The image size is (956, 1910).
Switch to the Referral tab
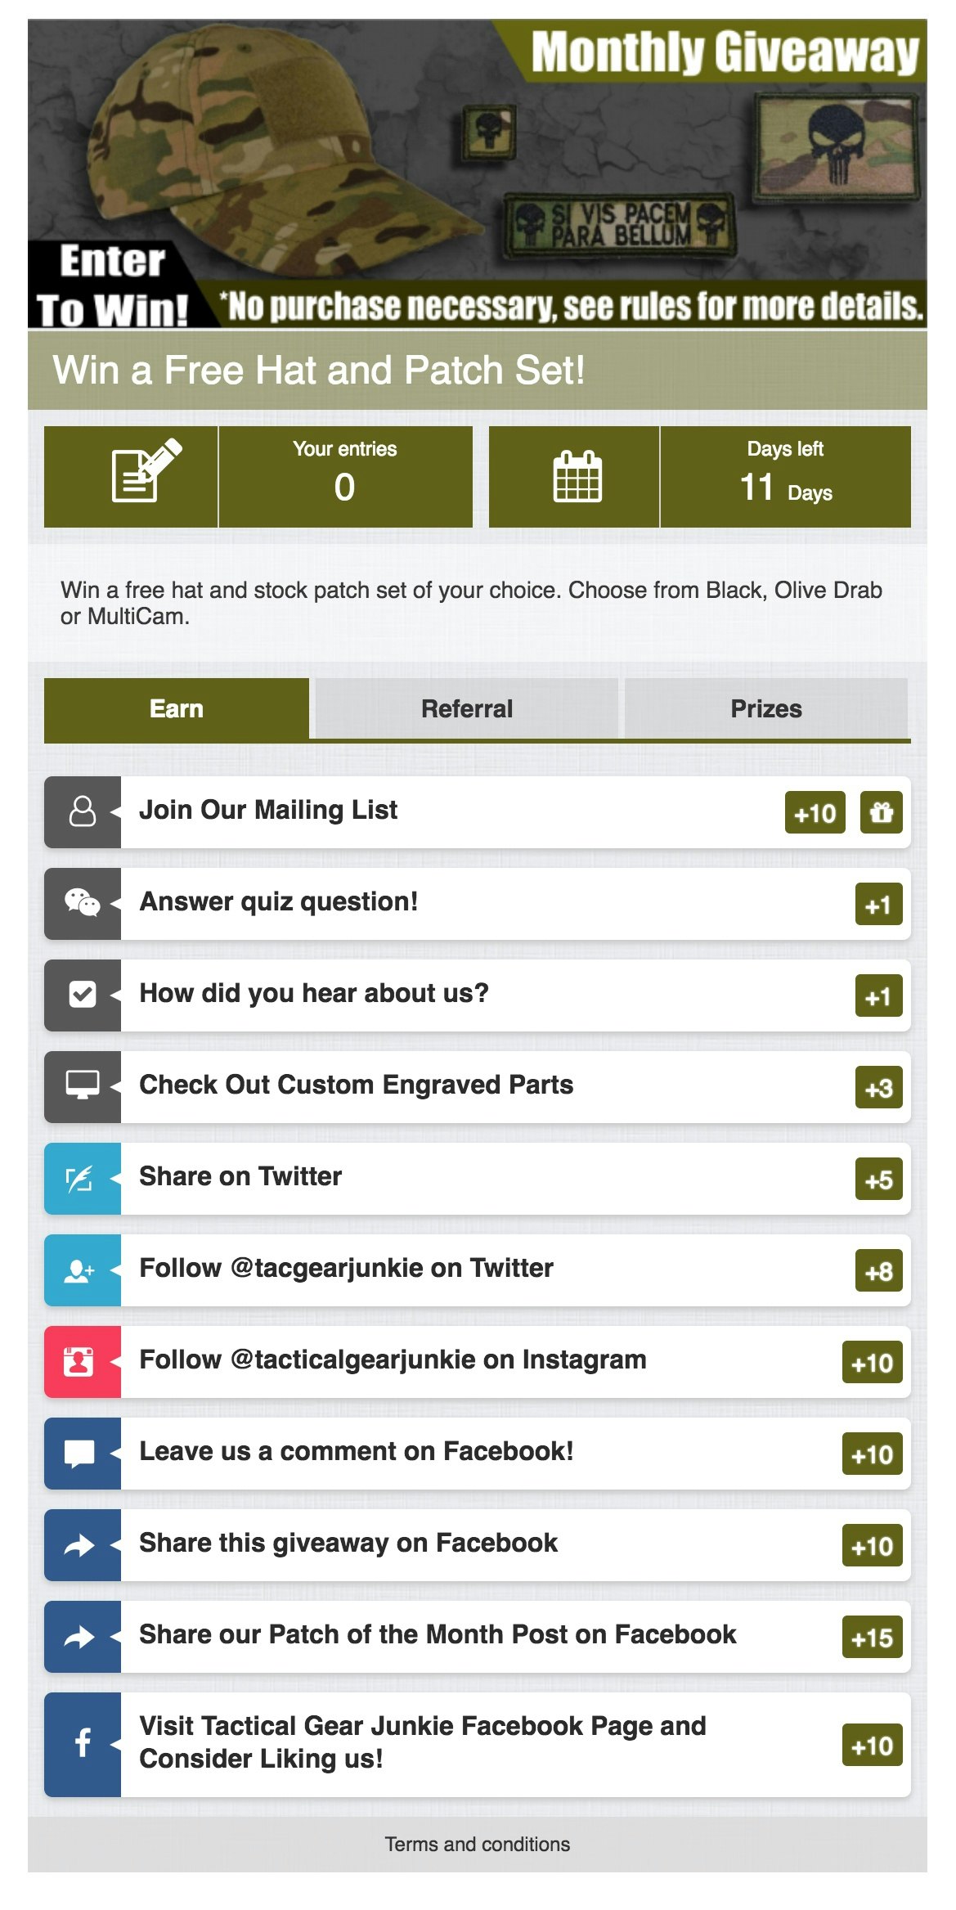[466, 708]
